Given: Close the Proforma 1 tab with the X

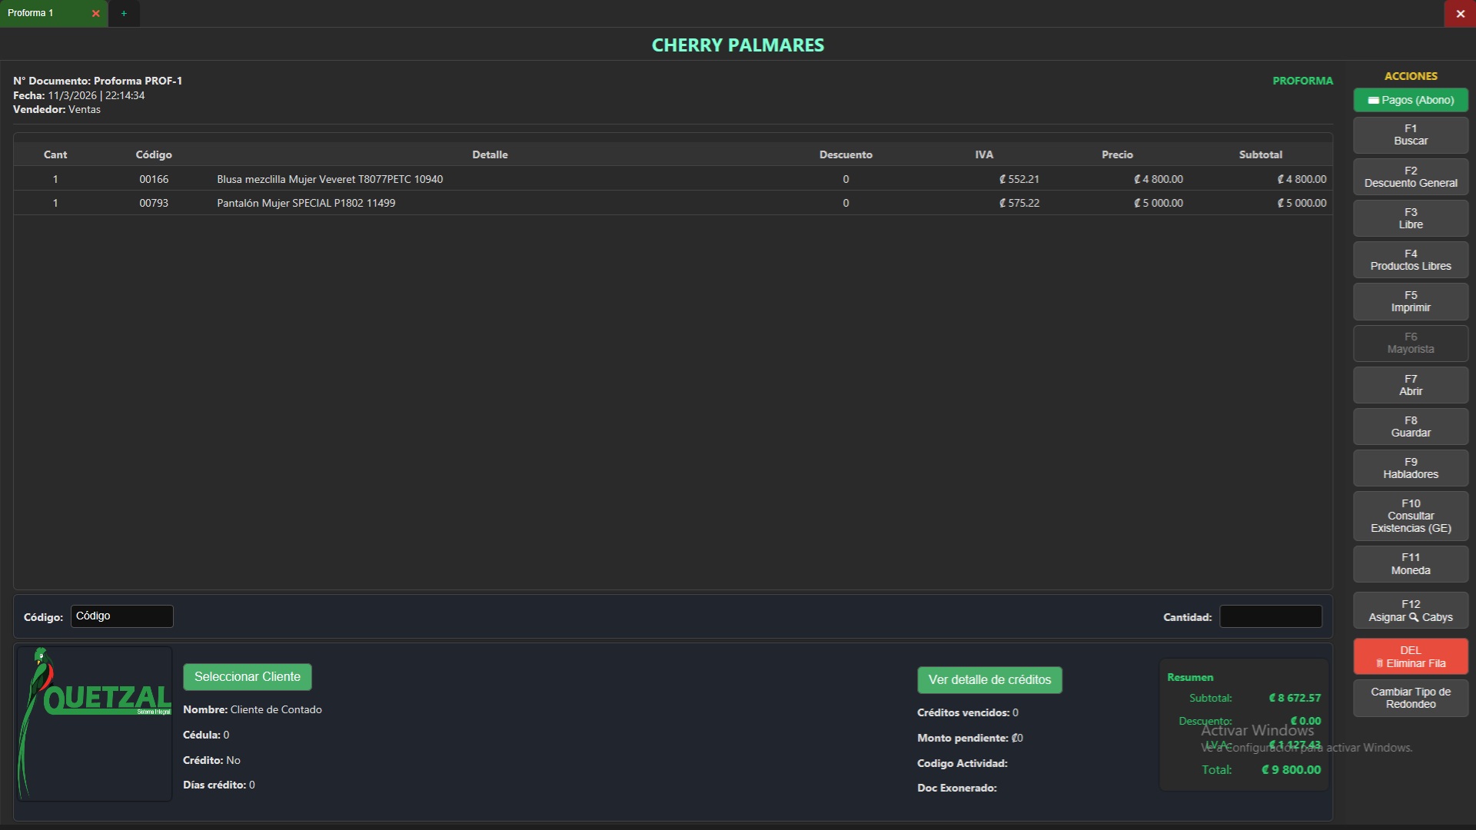Looking at the screenshot, I should coord(96,14).
